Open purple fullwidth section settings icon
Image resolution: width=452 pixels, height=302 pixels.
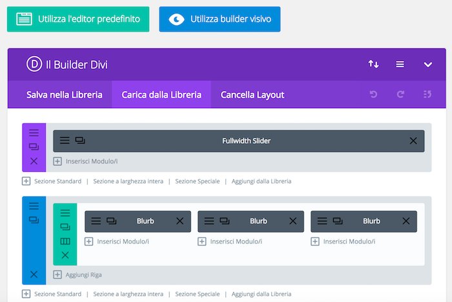pyautogui.click(x=34, y=133)
